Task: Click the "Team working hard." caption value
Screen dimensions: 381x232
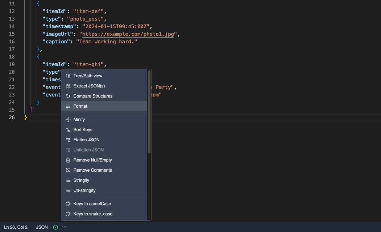Action: pos(107,42)
